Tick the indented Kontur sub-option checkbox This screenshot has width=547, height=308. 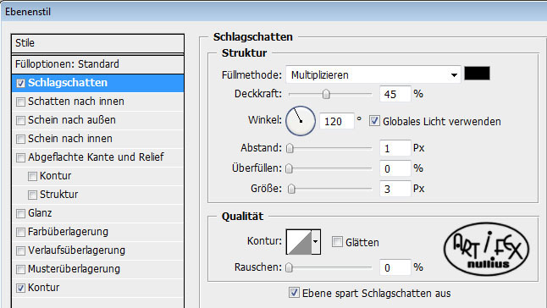point(32,176)
